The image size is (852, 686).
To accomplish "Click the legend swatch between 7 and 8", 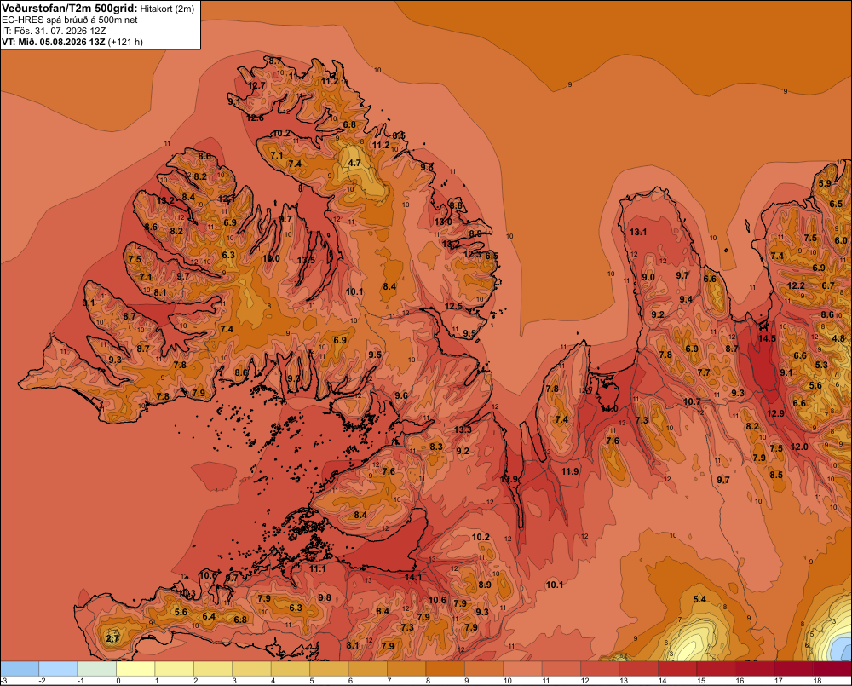I will click(406, 669).
